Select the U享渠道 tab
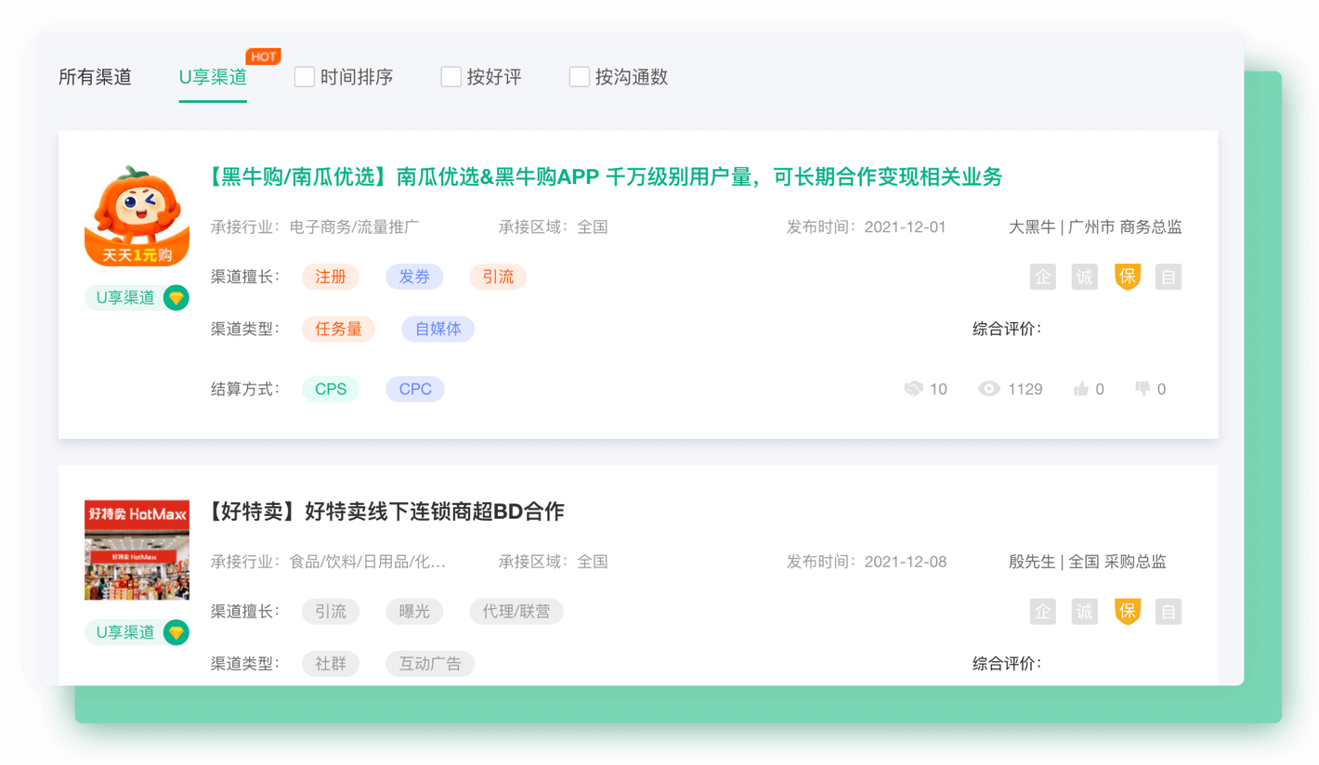 coord(213,77)
